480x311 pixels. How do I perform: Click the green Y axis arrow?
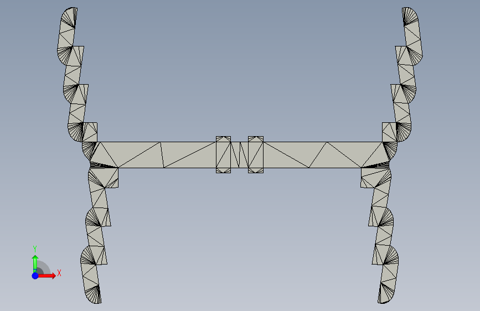tap(35, 263)
